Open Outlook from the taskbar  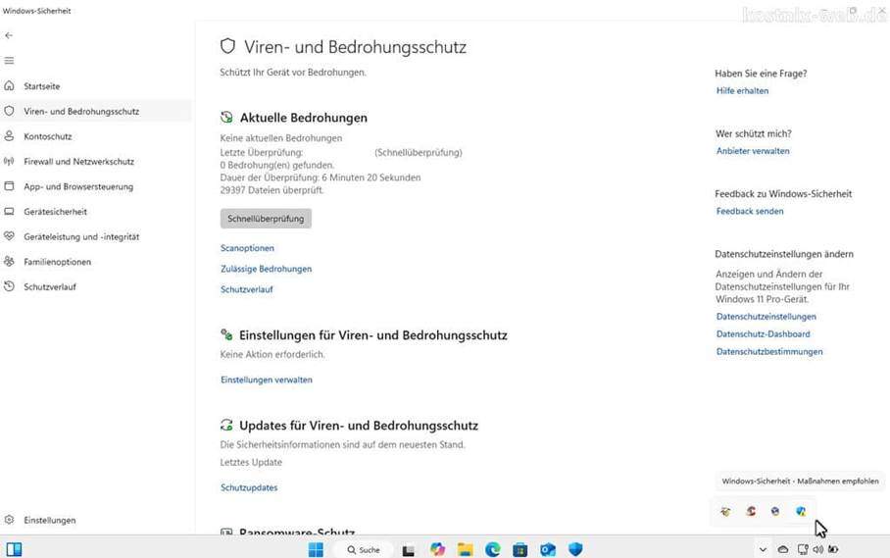click(x=548, y=549)
